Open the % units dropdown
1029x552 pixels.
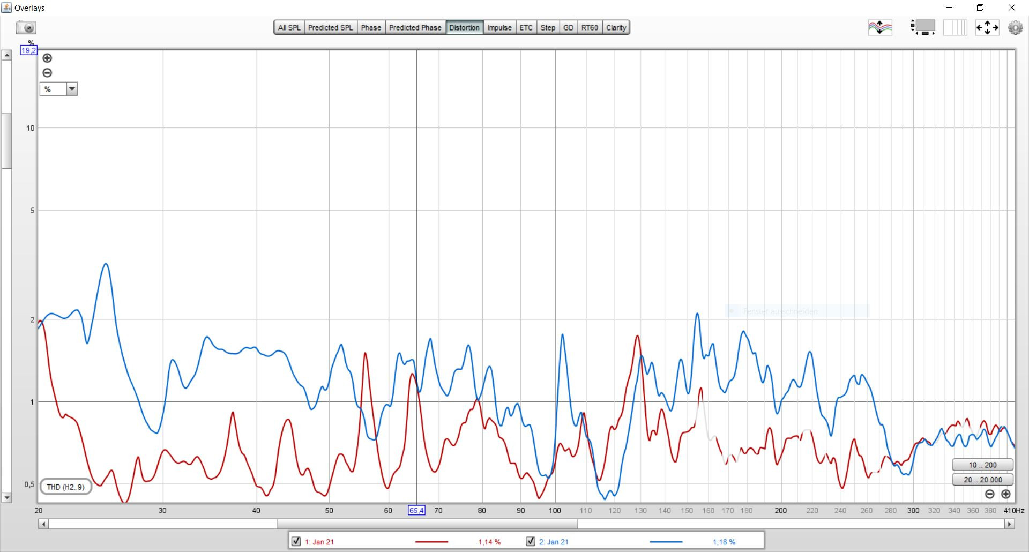click(x=59, y=89)
